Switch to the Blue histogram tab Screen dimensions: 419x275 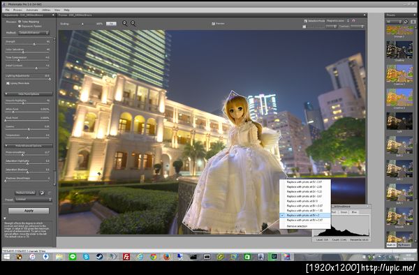click(354, 212)
